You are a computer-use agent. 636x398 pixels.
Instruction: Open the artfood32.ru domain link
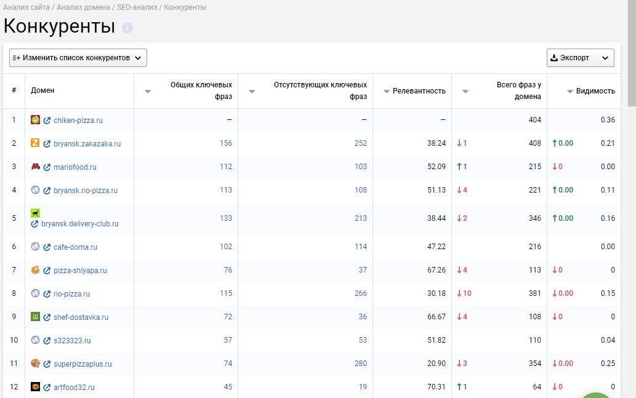tap(74, 388)
